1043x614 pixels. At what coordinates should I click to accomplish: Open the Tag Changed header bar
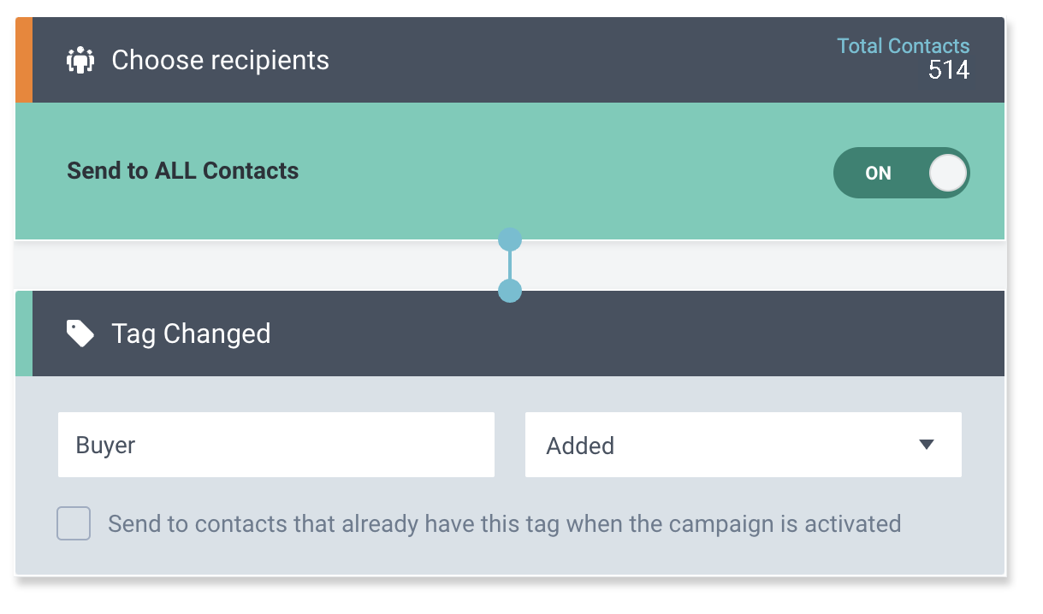point(510,334)
